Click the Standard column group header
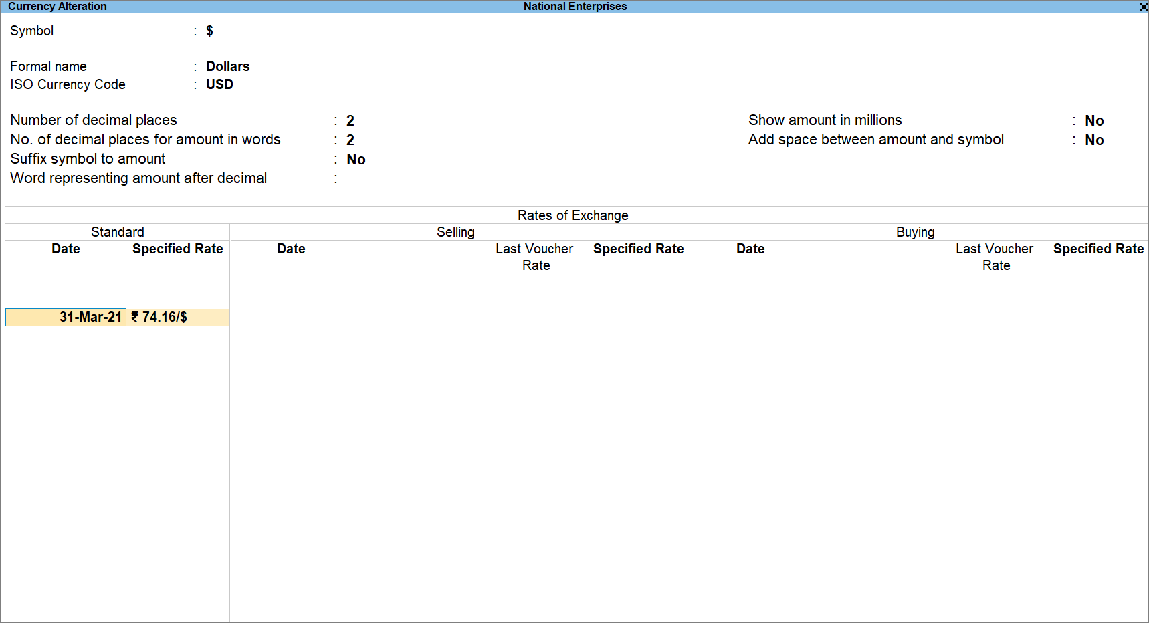1149x623 pixels. point(117,232)
